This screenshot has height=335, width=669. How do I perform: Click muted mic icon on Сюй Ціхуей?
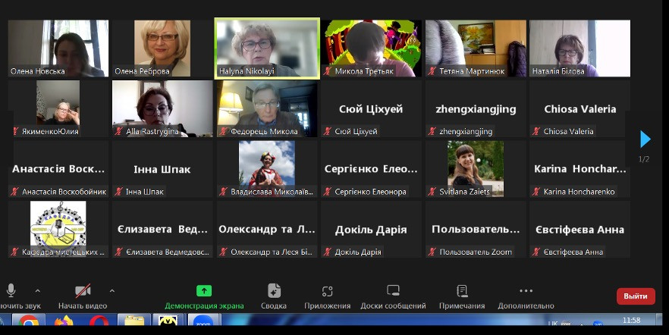pos(328,131)
